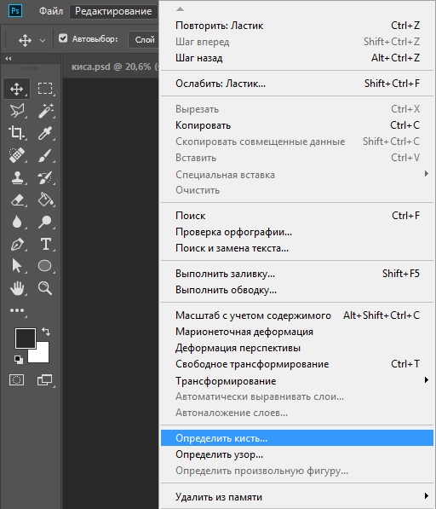Switch to the киса.psd document tab
Viewport: 436px width, 509px height.
pyautogui.click(x=111, y=67)
